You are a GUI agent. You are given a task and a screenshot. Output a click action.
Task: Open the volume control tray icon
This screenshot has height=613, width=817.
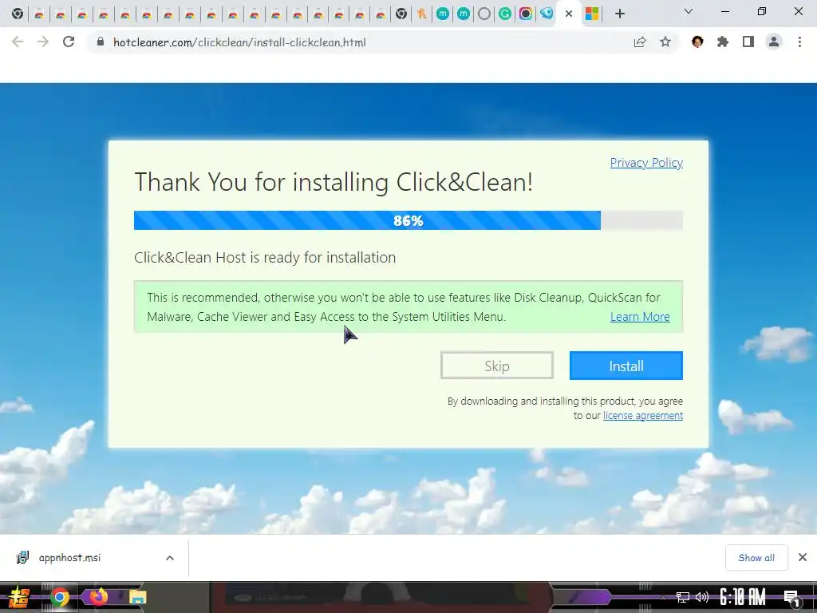click(x=702, y=597)
